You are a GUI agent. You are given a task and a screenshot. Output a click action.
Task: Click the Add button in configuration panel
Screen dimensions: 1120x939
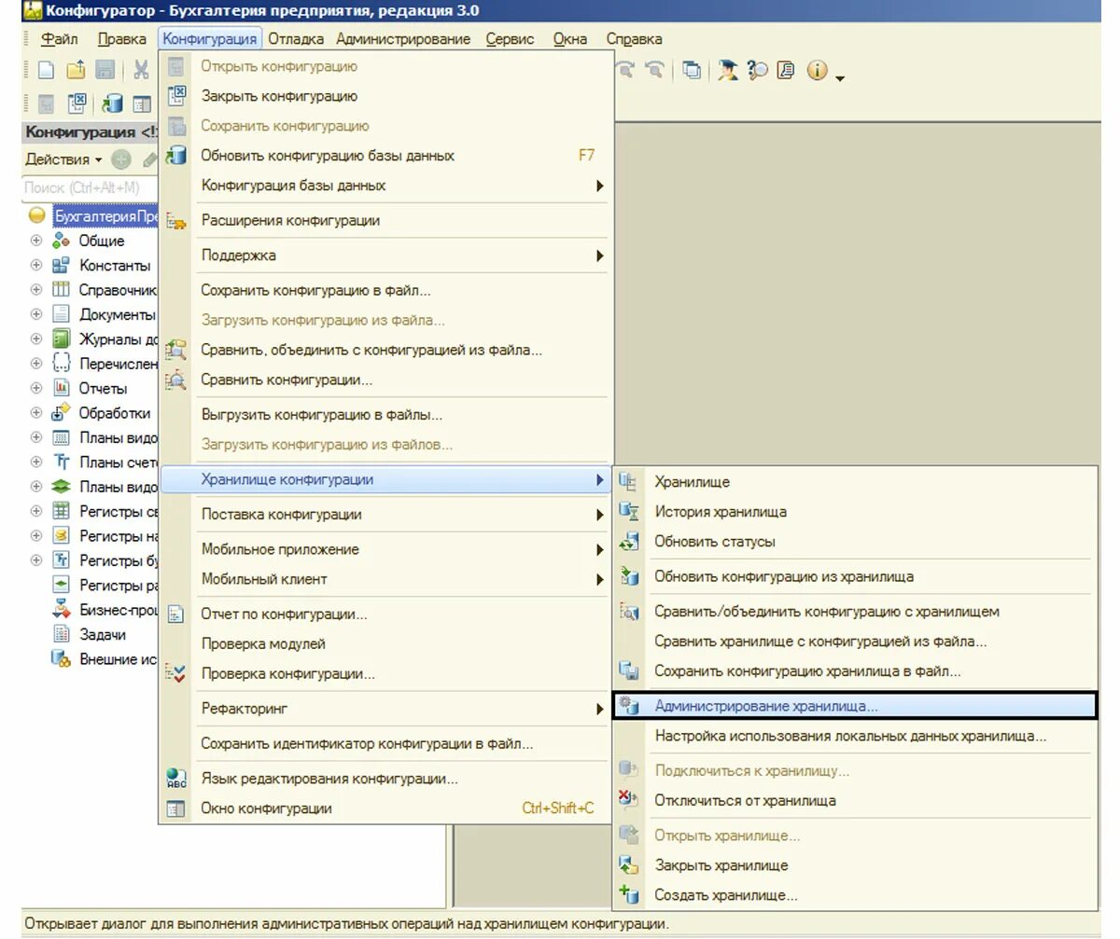pyautogui.click(x=120, y=159)
